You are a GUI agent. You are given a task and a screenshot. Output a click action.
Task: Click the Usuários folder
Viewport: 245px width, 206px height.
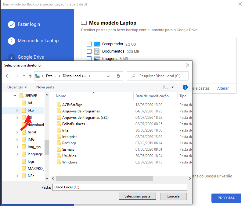pos(70,156)
